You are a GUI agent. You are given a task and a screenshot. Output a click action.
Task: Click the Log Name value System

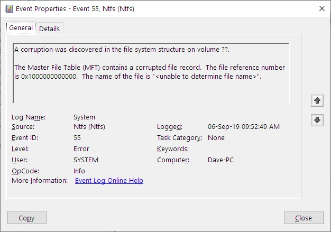tap(84, 117)
